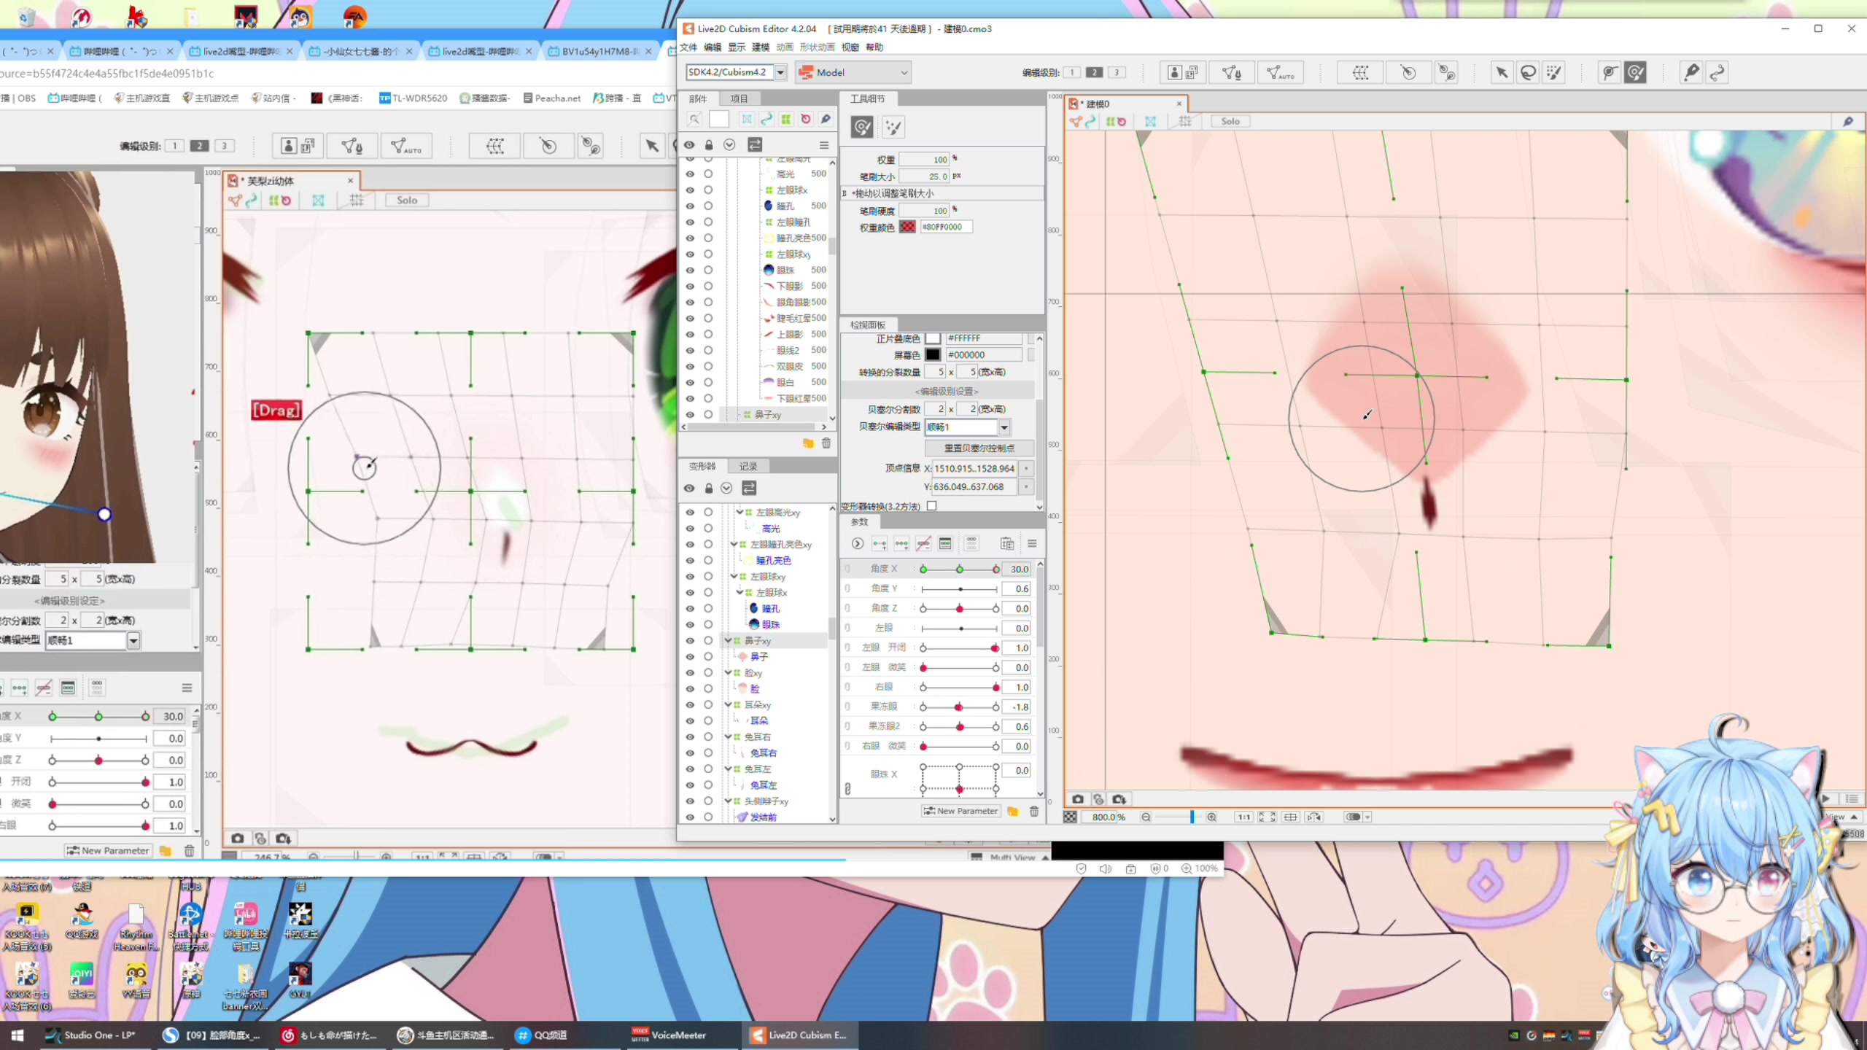Viewport: 1867px width, 1050px height.
Task: Click the texture atlas edit icon
Action: 1183,72
